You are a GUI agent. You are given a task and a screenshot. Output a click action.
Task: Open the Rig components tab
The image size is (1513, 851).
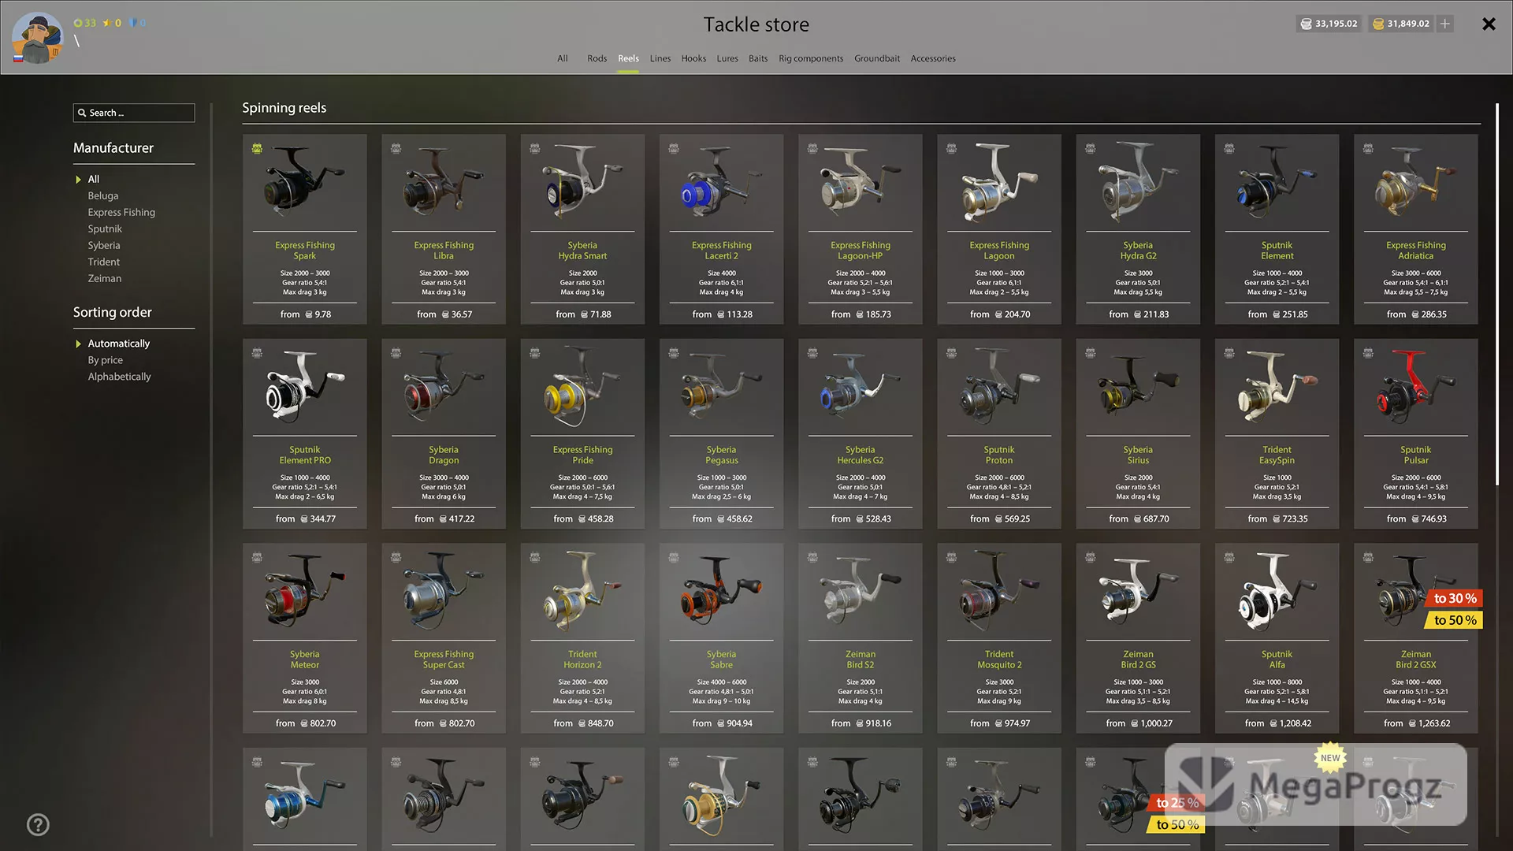tap(811, 58)
